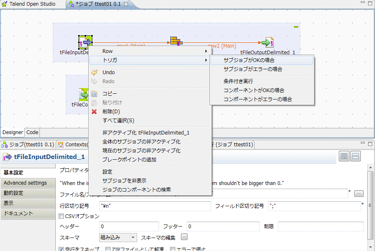This screenshot has height=251, width=375.
Task: Open the ドキュメント section
Action: pyautogui.click(x=28, y=214)
